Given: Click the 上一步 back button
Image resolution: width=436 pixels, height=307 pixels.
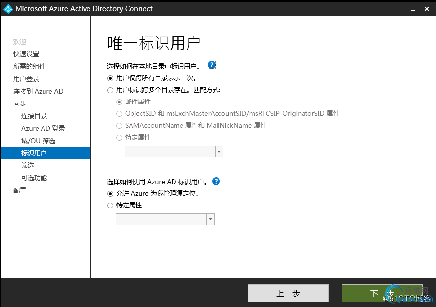Looking at the screenshot, I should pos(288,293).
